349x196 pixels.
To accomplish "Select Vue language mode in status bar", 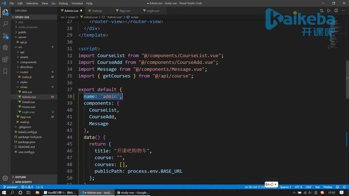I will [x=317, y=187].
